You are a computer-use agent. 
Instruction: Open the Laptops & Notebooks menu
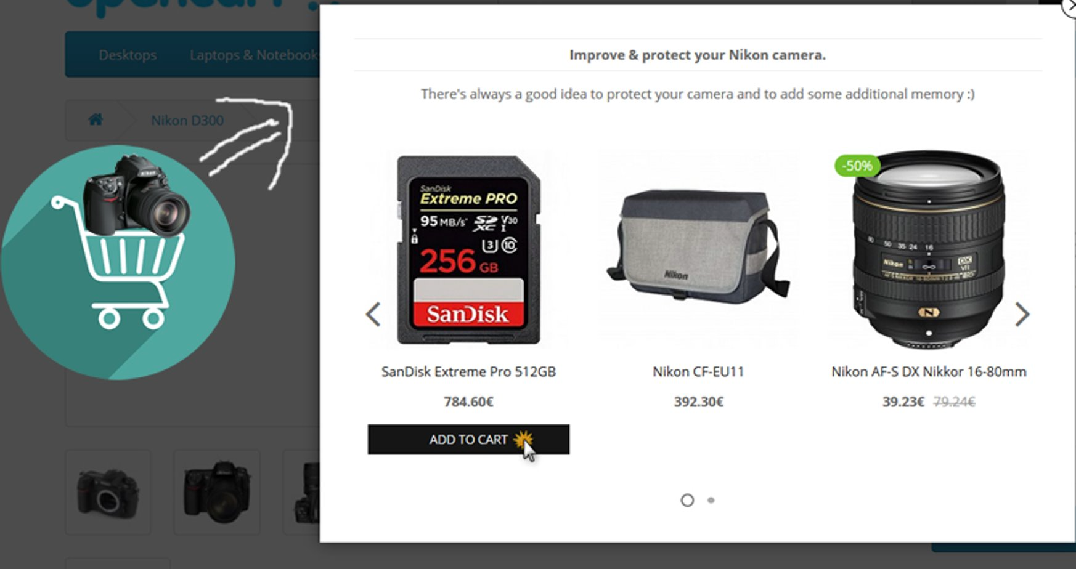coord(254,55)
